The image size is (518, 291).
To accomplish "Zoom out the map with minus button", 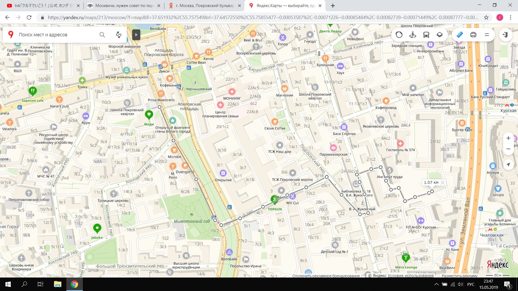I will click(x=508, y=149).
